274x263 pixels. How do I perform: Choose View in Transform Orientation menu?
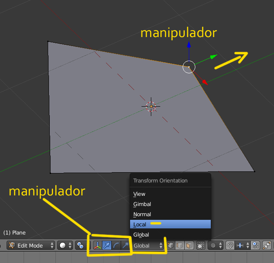170,194
